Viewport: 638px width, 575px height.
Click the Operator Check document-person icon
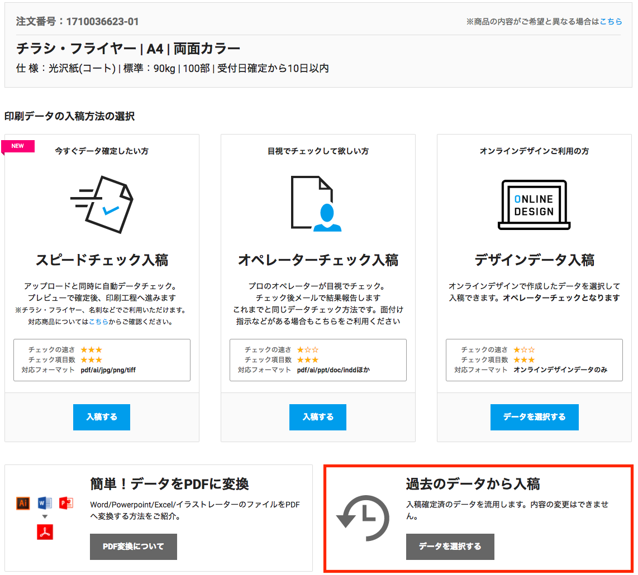316,204
